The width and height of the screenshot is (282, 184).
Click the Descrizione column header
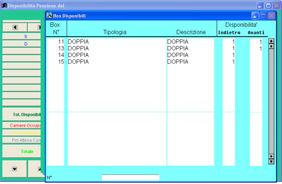[191, 32]
